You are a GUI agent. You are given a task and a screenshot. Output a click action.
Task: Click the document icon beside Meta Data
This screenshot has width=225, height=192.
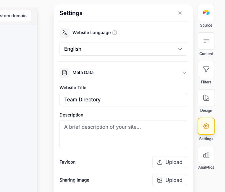coord(65,73)
